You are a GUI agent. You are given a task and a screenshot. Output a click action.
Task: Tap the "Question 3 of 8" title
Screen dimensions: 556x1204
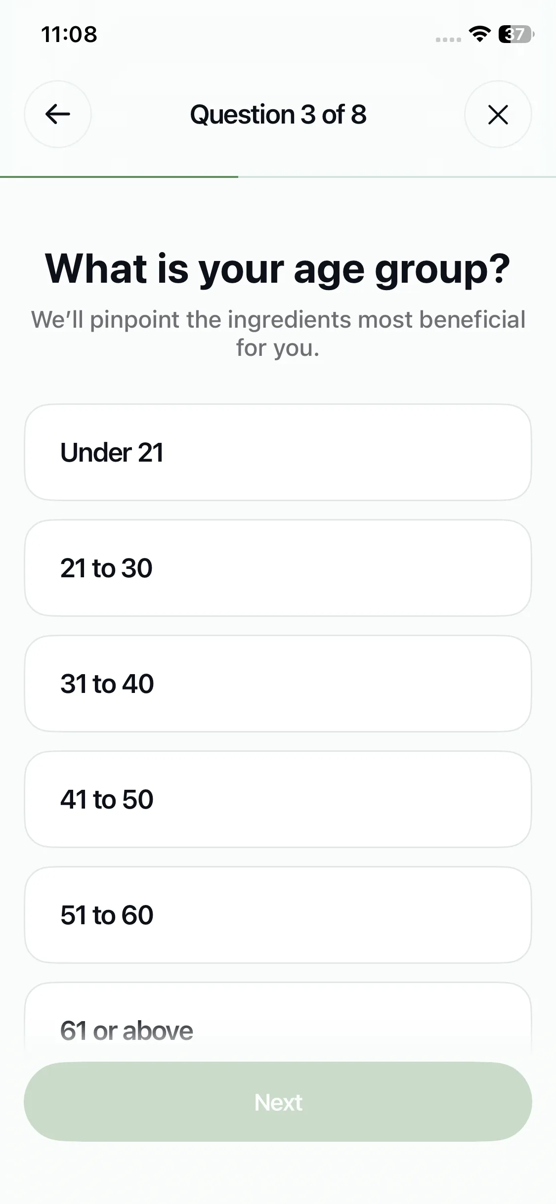click(278, 114)
